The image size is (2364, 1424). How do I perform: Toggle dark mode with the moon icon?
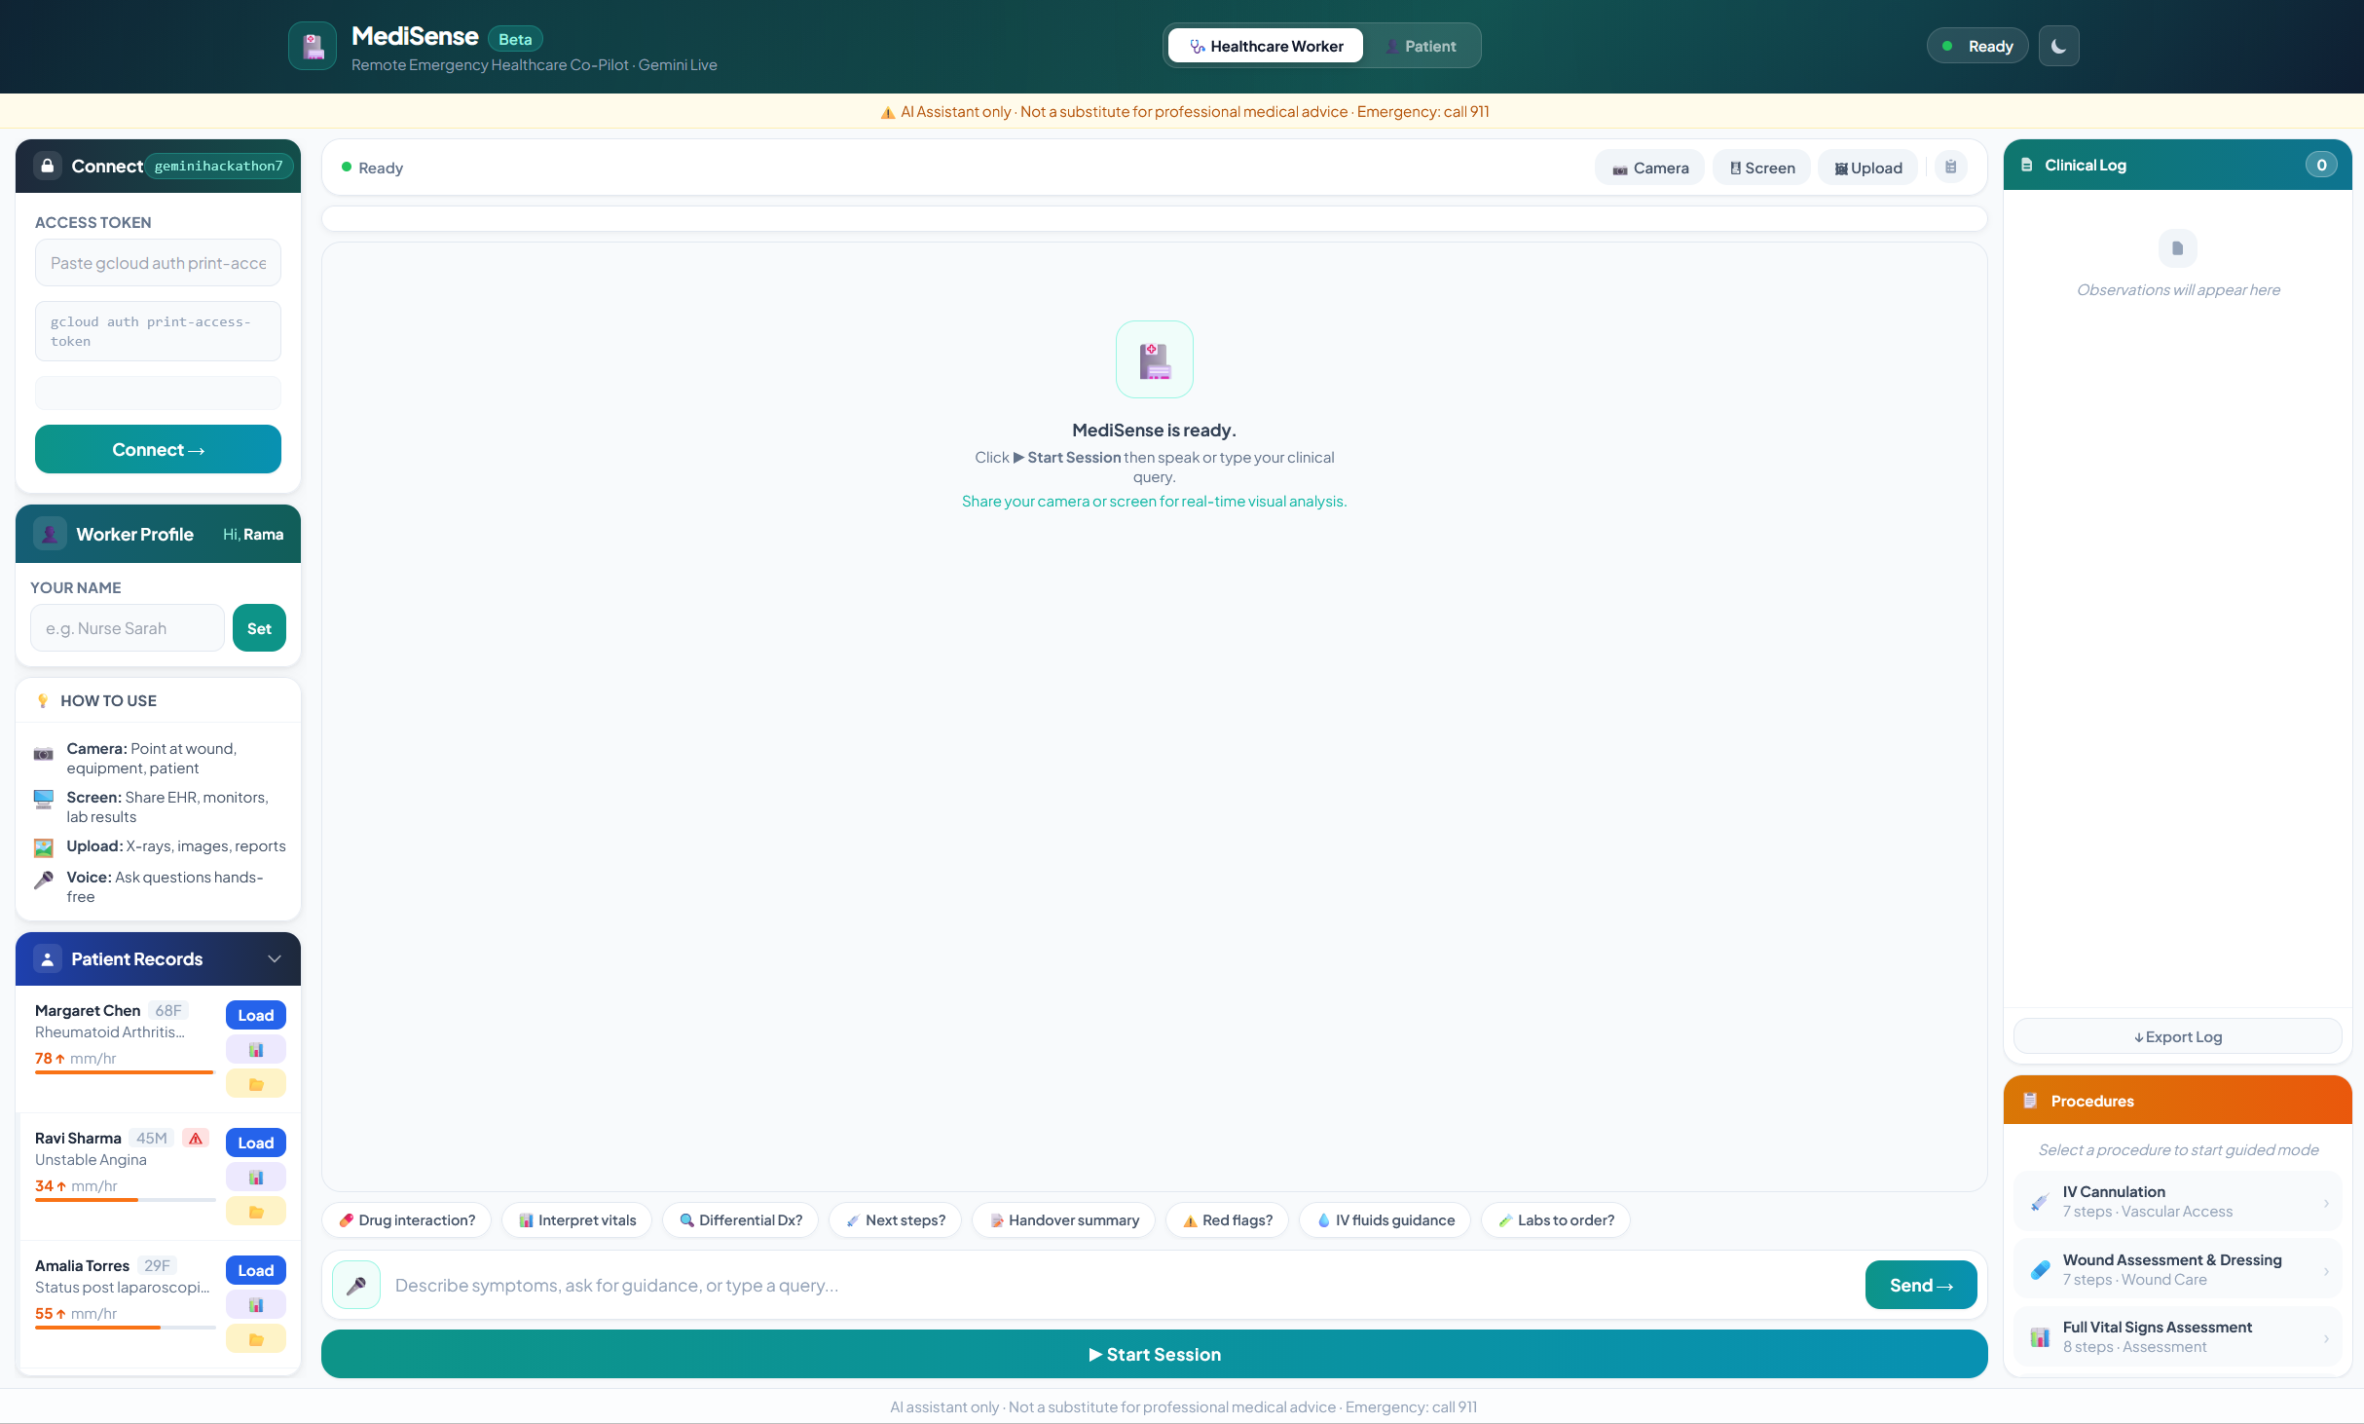[x=2058, y=46]
